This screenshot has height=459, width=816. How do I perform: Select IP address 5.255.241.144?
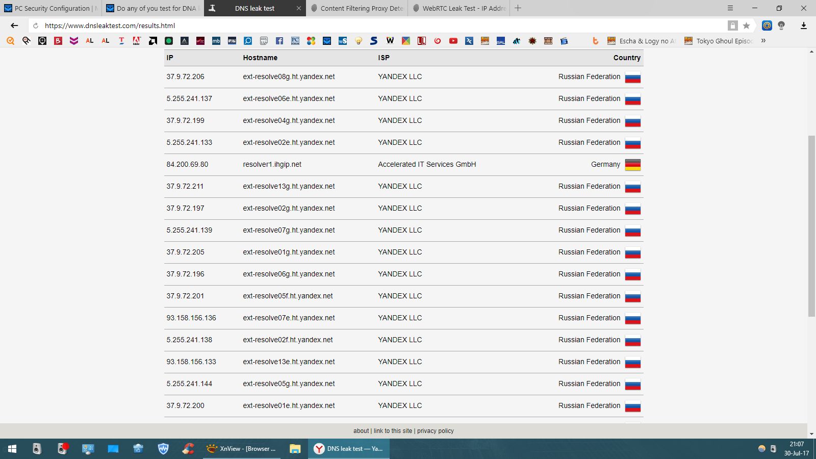click(189, 384)
